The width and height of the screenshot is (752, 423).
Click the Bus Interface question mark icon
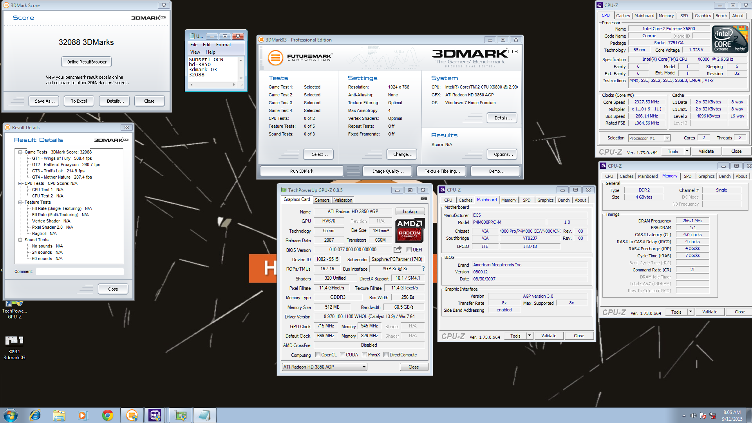(423, 269)
